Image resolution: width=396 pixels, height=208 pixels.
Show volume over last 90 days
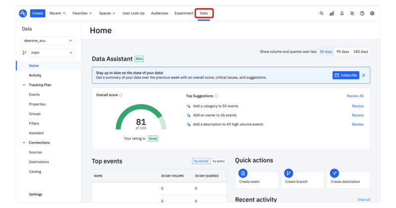click(x=342, y=52)
